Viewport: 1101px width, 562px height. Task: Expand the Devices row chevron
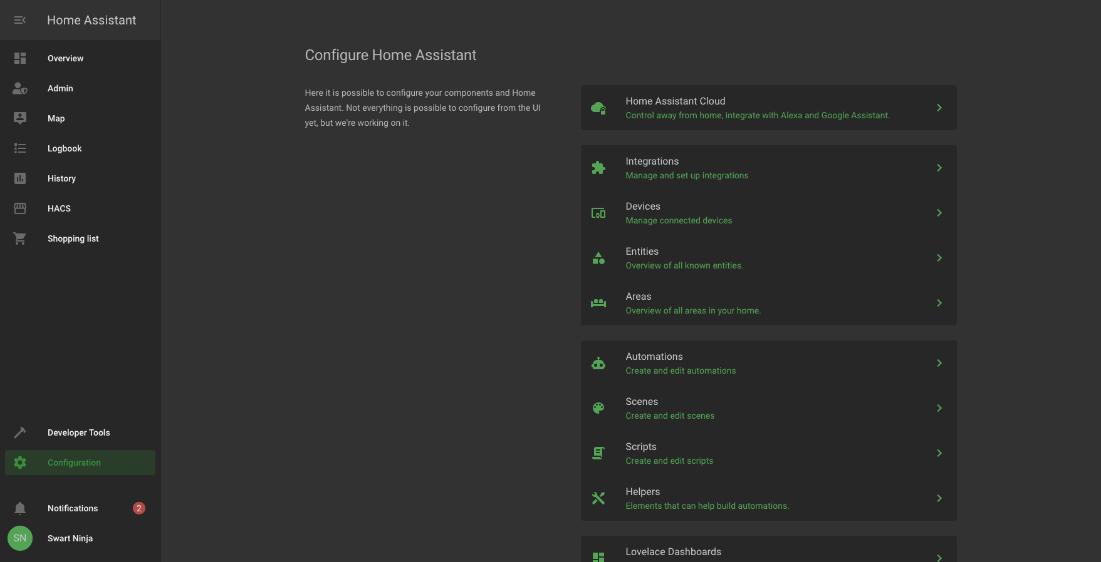click(939, 213)
